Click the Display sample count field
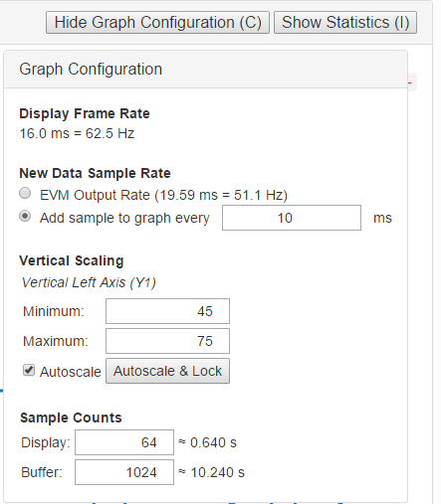This screenshot has height=504, width=441. [124, 442]
